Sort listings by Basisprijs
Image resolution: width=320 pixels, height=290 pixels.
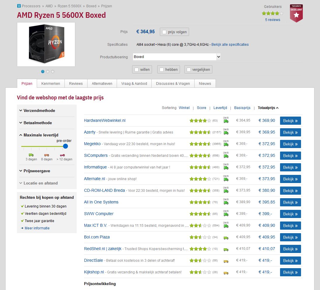242,108
